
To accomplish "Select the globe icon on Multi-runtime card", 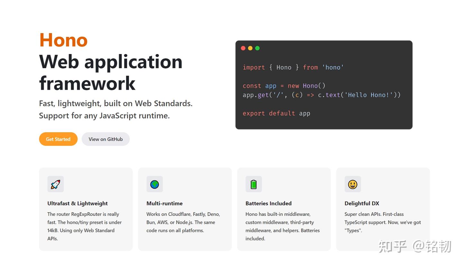I will (x=155, y=184).
